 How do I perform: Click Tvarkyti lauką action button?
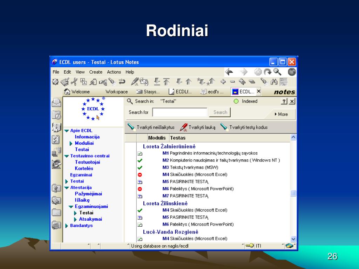[x=198, y=127]
